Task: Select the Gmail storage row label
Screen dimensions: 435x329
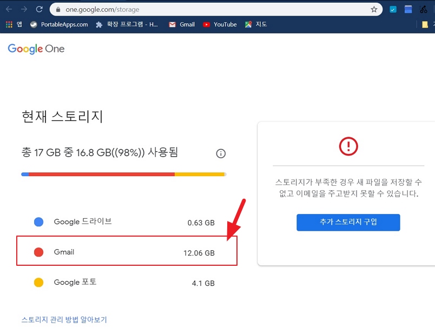Action: point(64,252)
